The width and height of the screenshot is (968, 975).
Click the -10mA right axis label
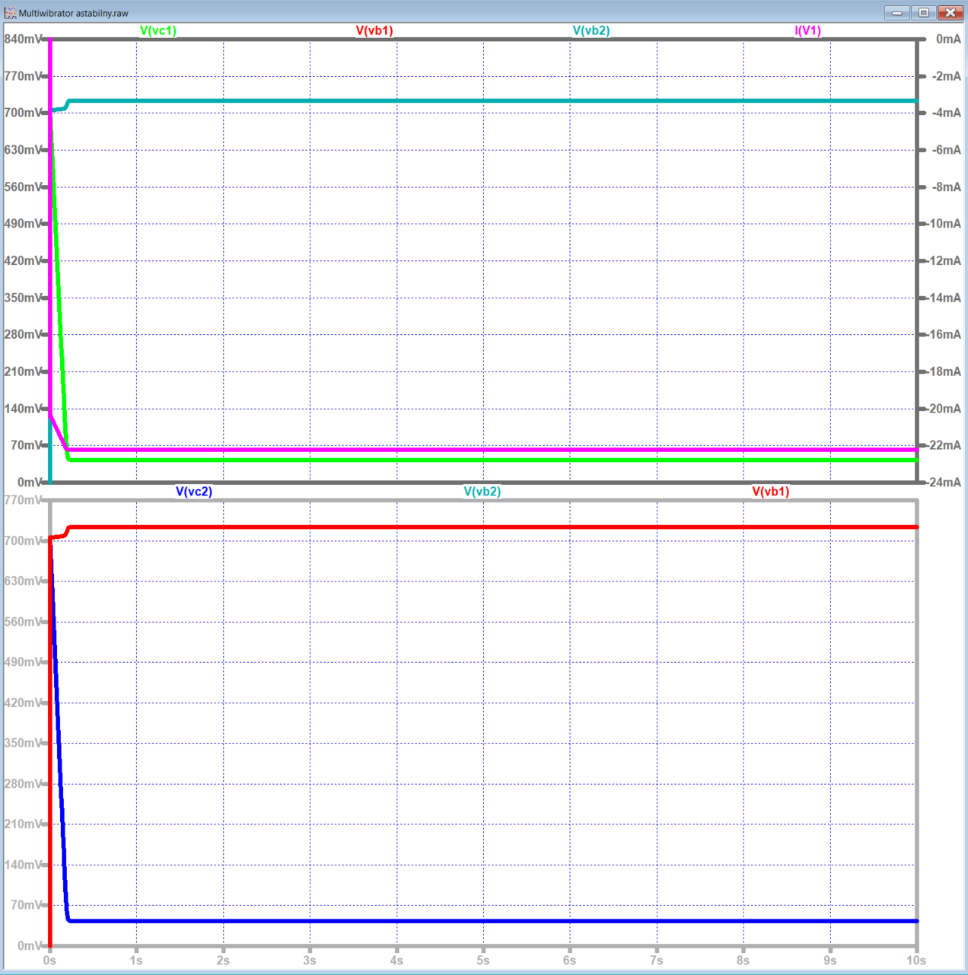944,224
